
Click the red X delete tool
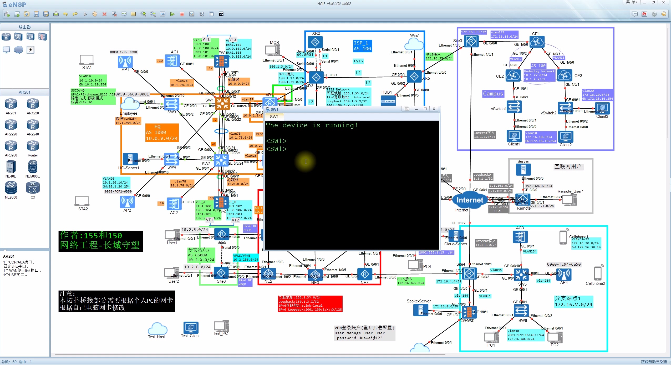pos(104,14)
